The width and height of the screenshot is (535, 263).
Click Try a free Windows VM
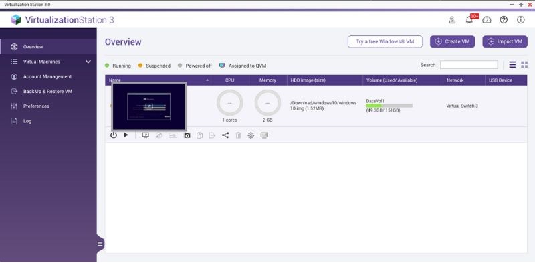click(x=385, y=41)
